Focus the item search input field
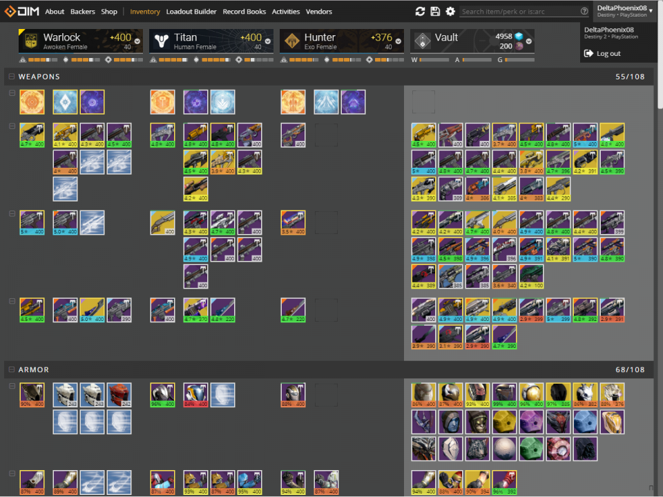 point(519,12)
